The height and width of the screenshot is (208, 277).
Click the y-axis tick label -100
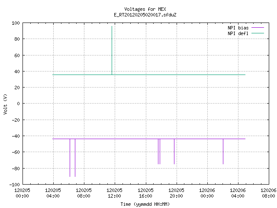click(14, 185)
